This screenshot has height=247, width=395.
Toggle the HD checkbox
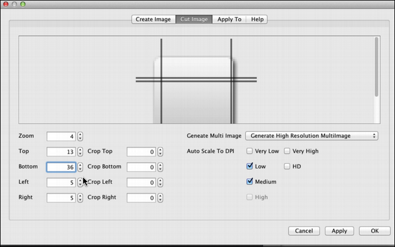(287, 166)
